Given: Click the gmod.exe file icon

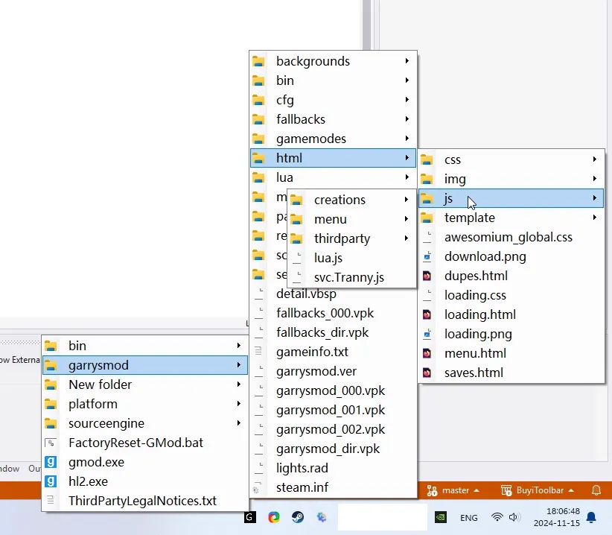Looking at the screenshot, I should click(51, 462).
